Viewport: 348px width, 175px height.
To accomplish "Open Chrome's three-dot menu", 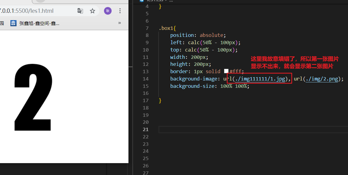I will pyautogui.click(x=120, y=11).
